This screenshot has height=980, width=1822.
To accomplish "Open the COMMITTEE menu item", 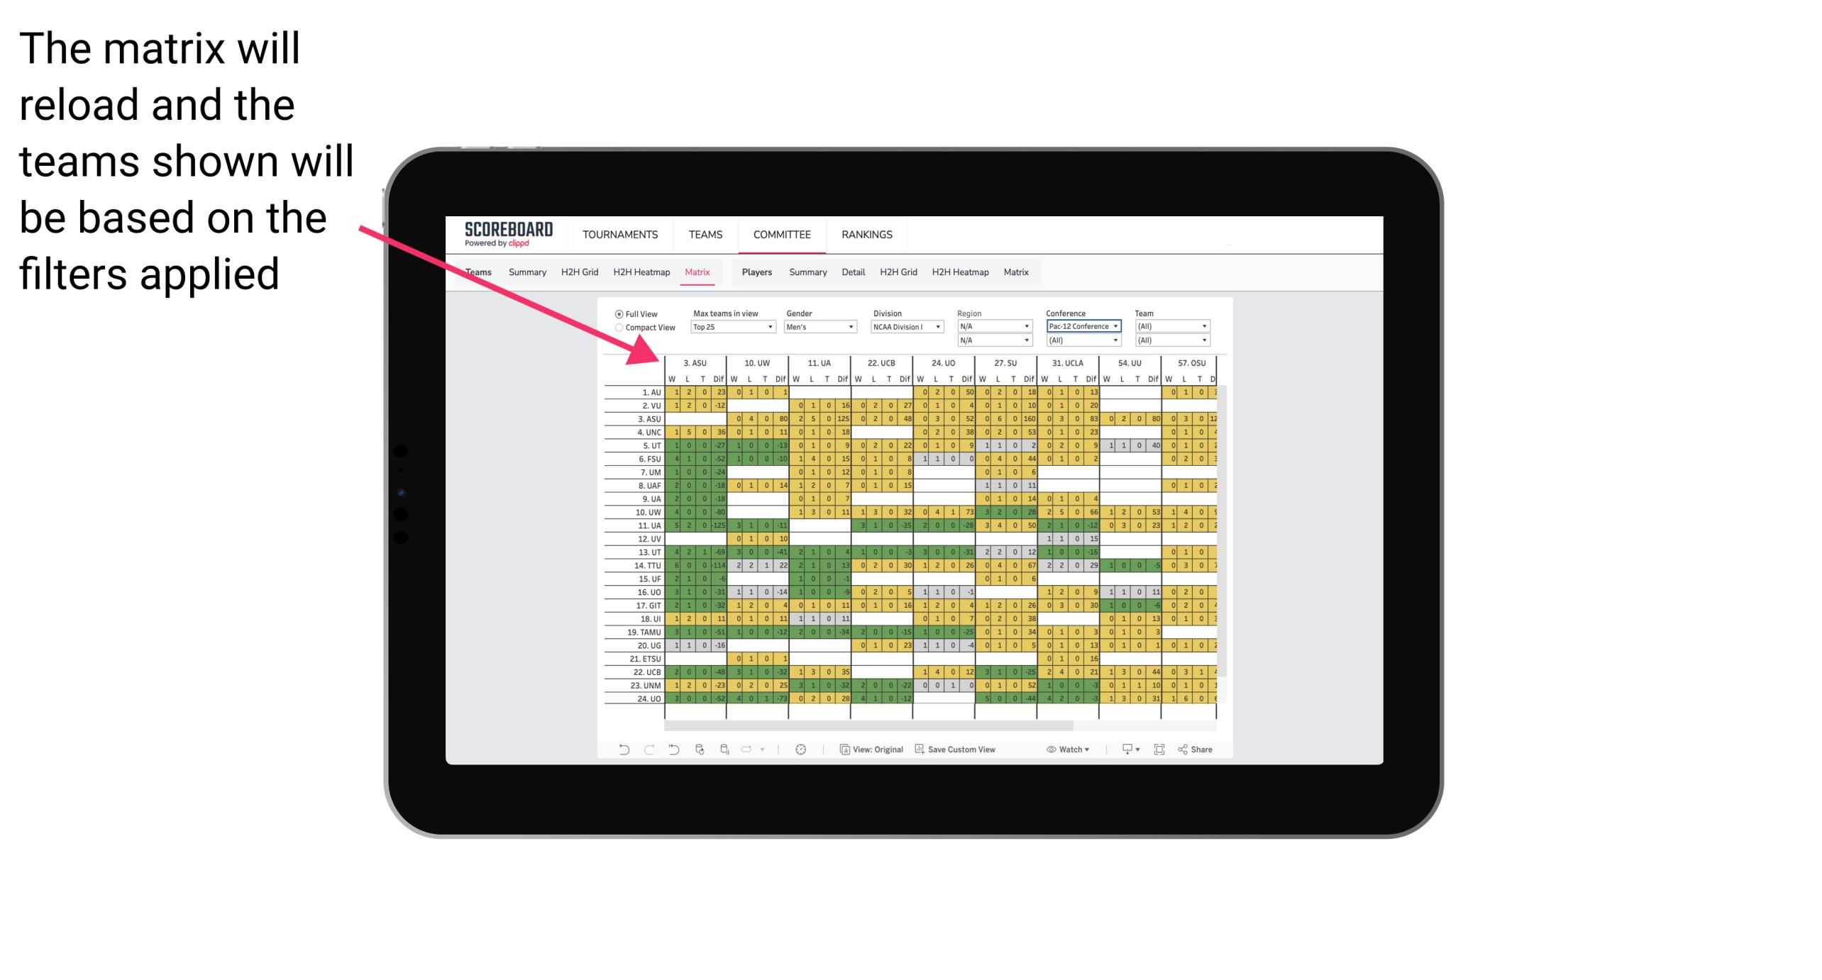I will click(783, 234).
